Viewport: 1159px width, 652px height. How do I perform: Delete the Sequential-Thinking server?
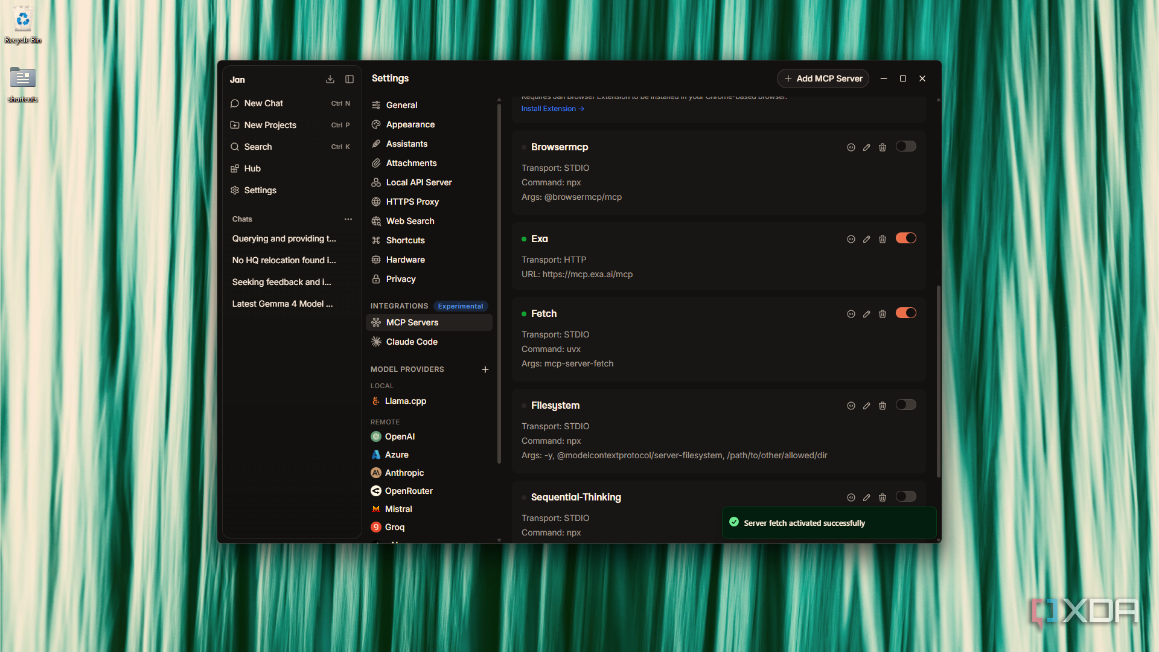[883, 497]
